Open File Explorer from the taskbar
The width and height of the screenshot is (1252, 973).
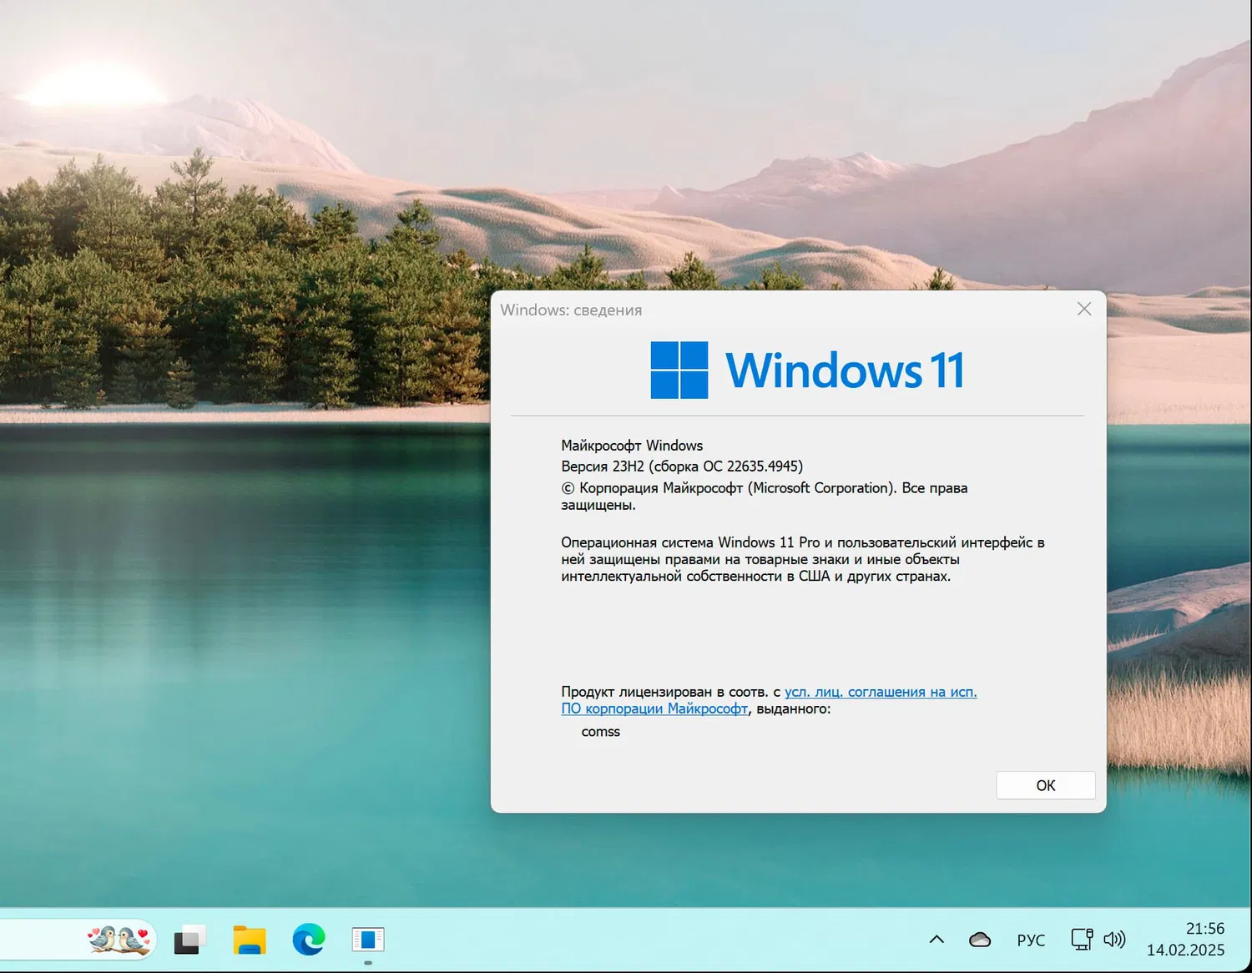[x=248, y=939]
